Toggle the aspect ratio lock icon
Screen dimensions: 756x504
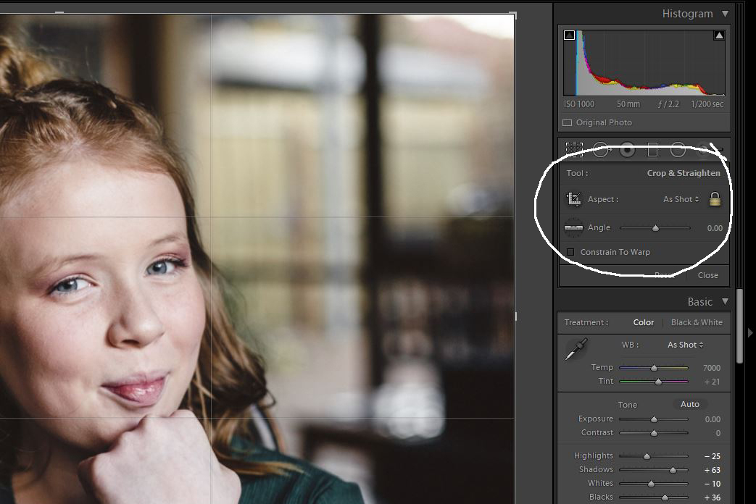715,198
